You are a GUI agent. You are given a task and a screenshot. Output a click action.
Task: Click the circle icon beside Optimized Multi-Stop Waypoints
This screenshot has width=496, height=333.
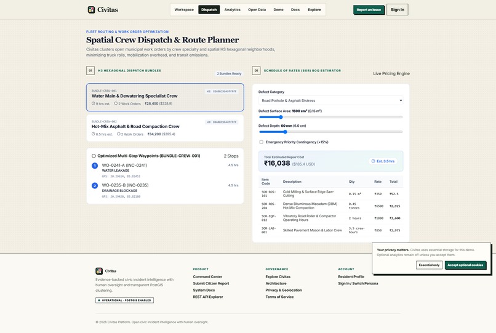(x=94, y=156)
